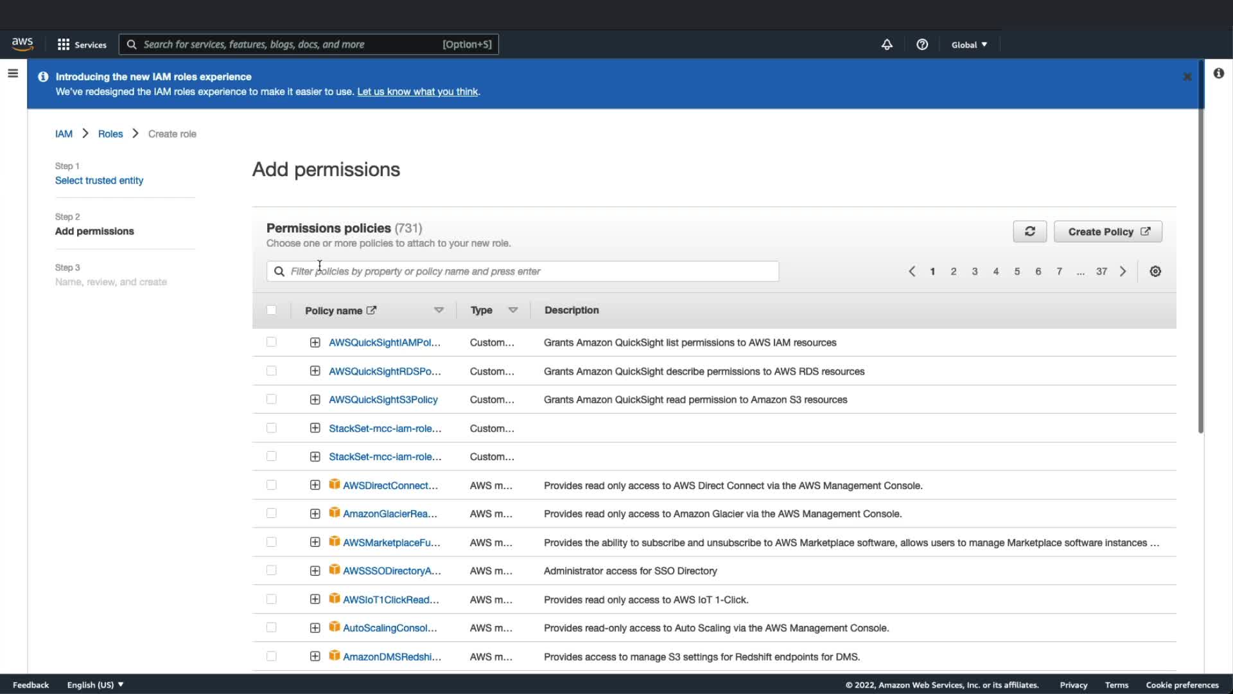Toggle the left hamburger navigation menu

coord(13,73)
